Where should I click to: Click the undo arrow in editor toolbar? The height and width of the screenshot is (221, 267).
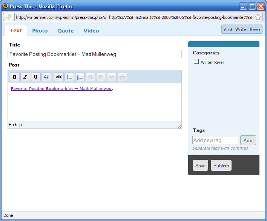pyautogui.click(x=91, y=77)
